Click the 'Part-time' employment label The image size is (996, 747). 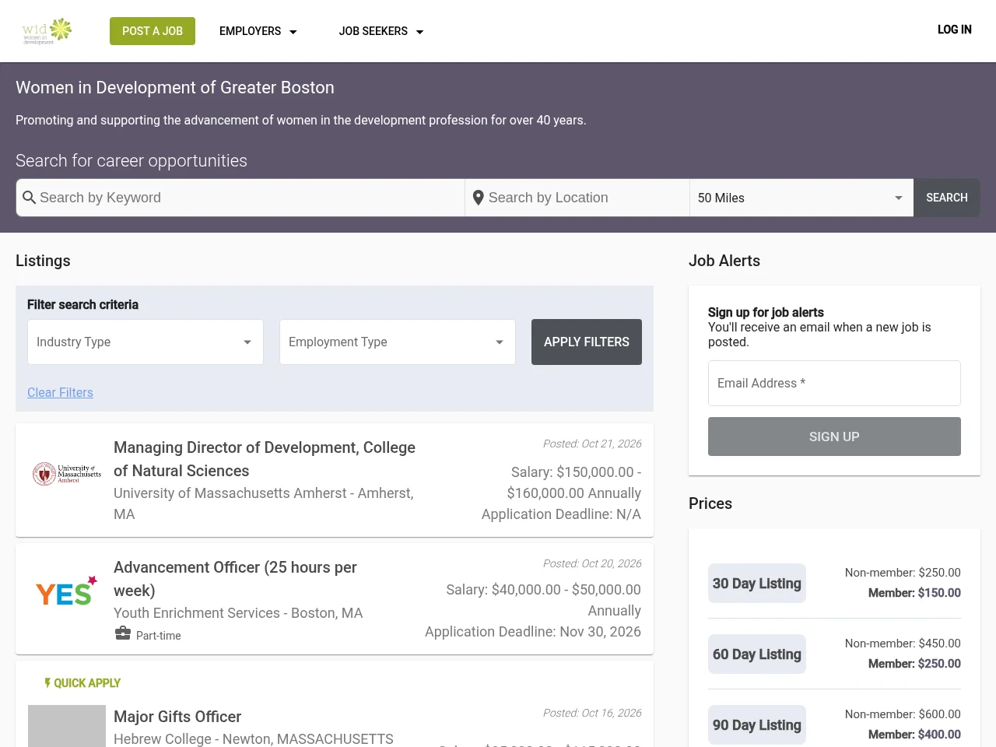coord(159,636)
